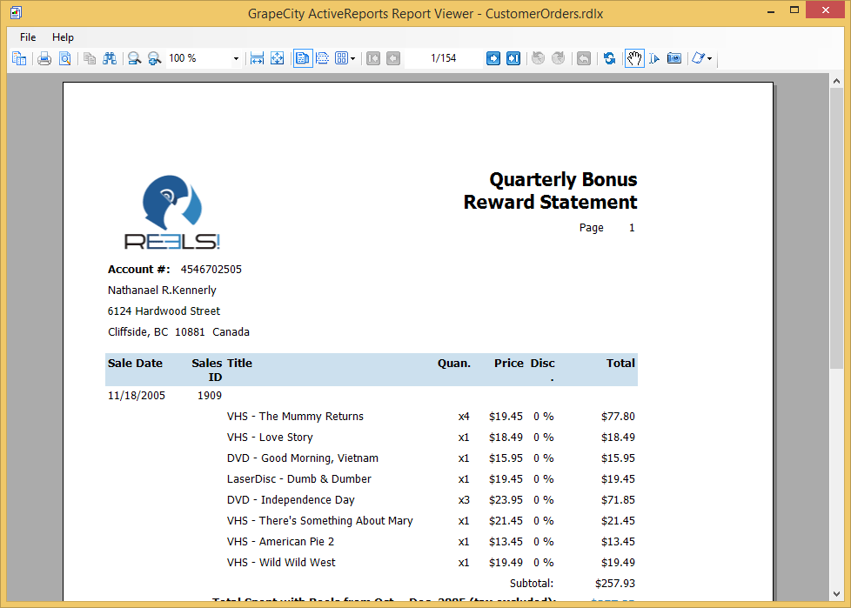Select Fit Width view
Screen dimensions: 851x608
coord(257,58)
